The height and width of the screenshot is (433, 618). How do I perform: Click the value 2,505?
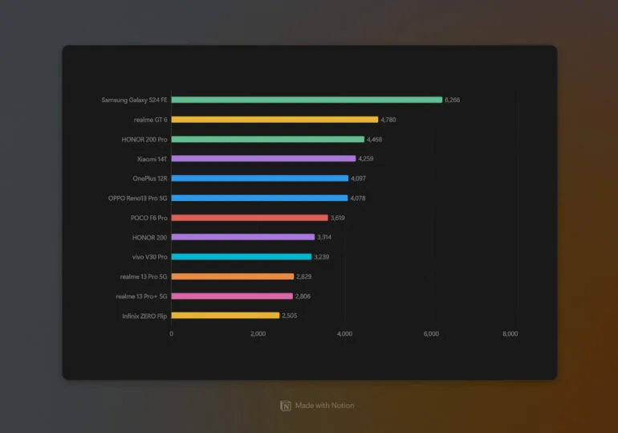point(290,316)
